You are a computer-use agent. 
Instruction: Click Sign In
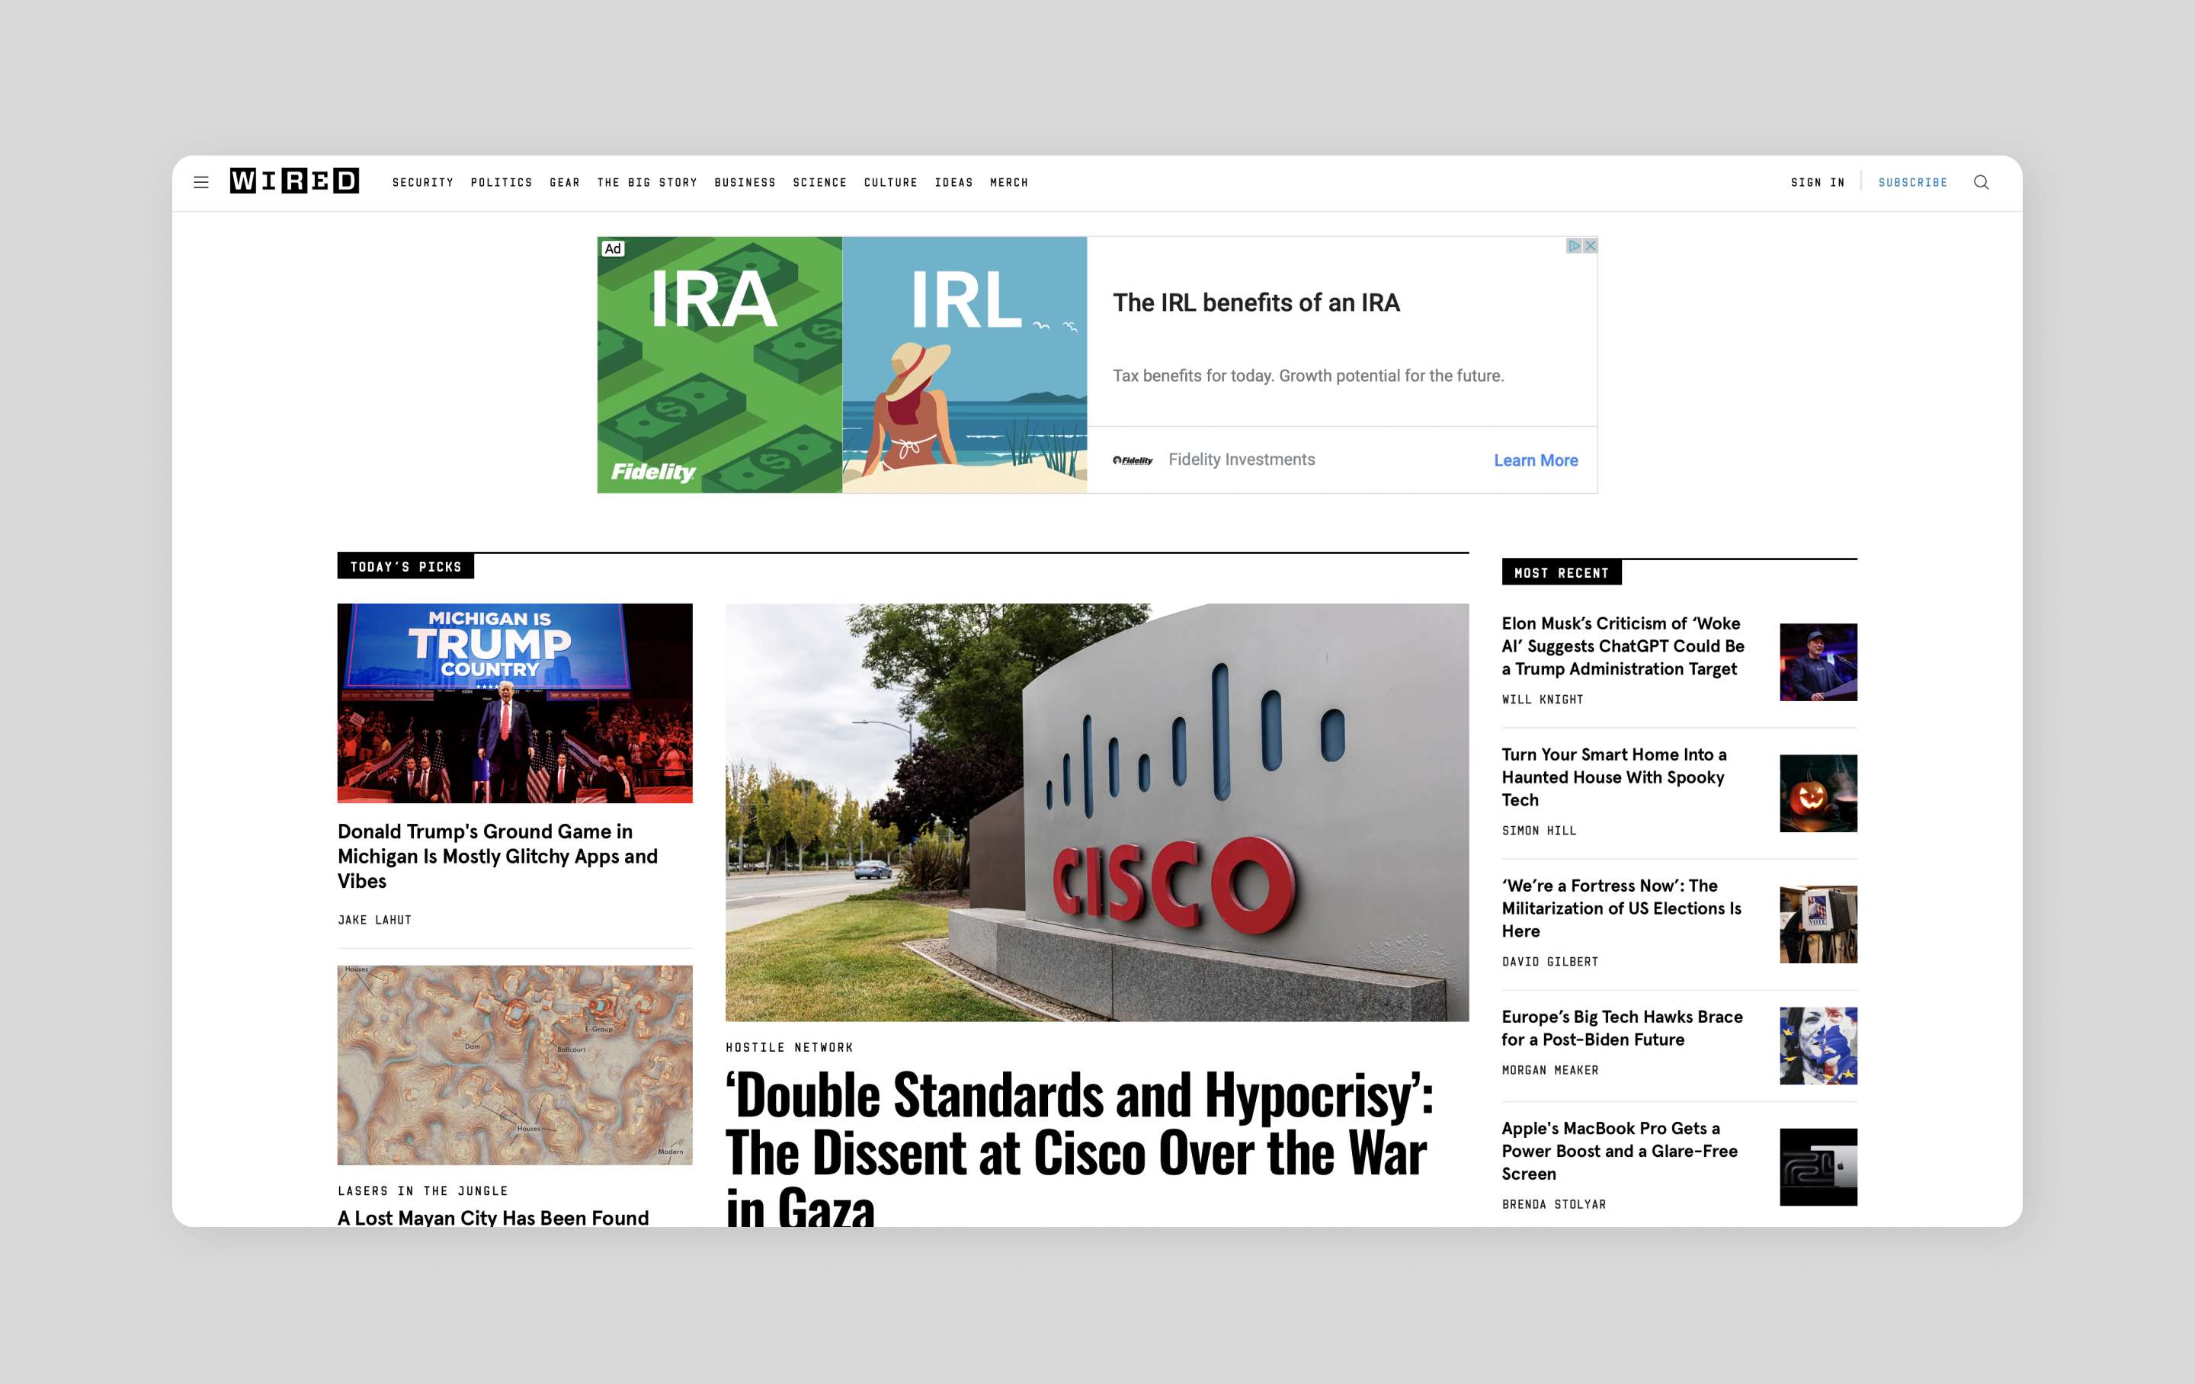tap(1817, 182)
